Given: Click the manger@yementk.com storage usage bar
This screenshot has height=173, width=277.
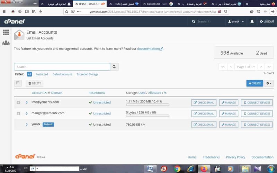Looking at the screenshot, I should click(x=148, y=116).
